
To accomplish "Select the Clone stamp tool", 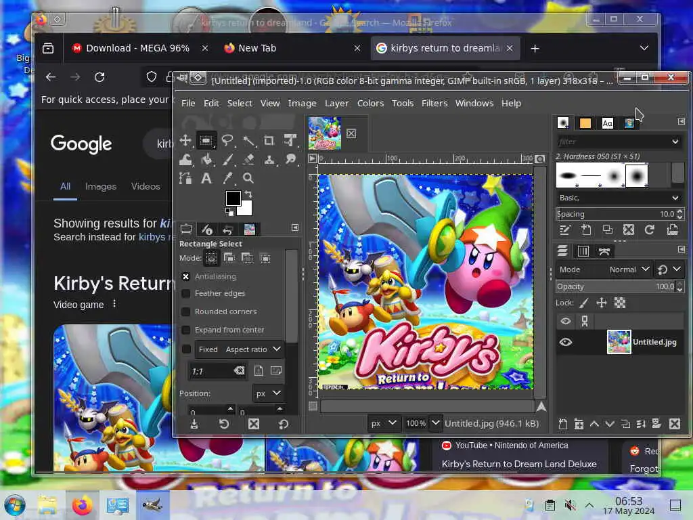I will click(269, 160).
